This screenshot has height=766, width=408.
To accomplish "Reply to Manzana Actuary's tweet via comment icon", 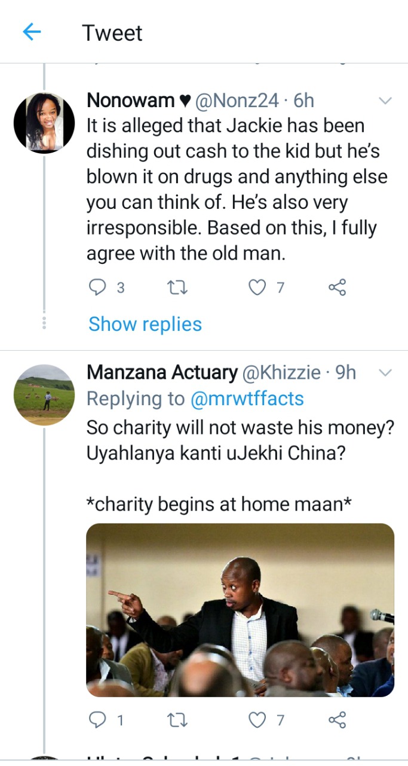I will (x=97, y=720).
